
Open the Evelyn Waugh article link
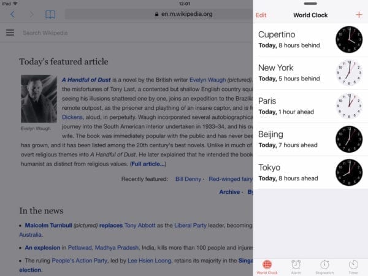pos(207,80)
